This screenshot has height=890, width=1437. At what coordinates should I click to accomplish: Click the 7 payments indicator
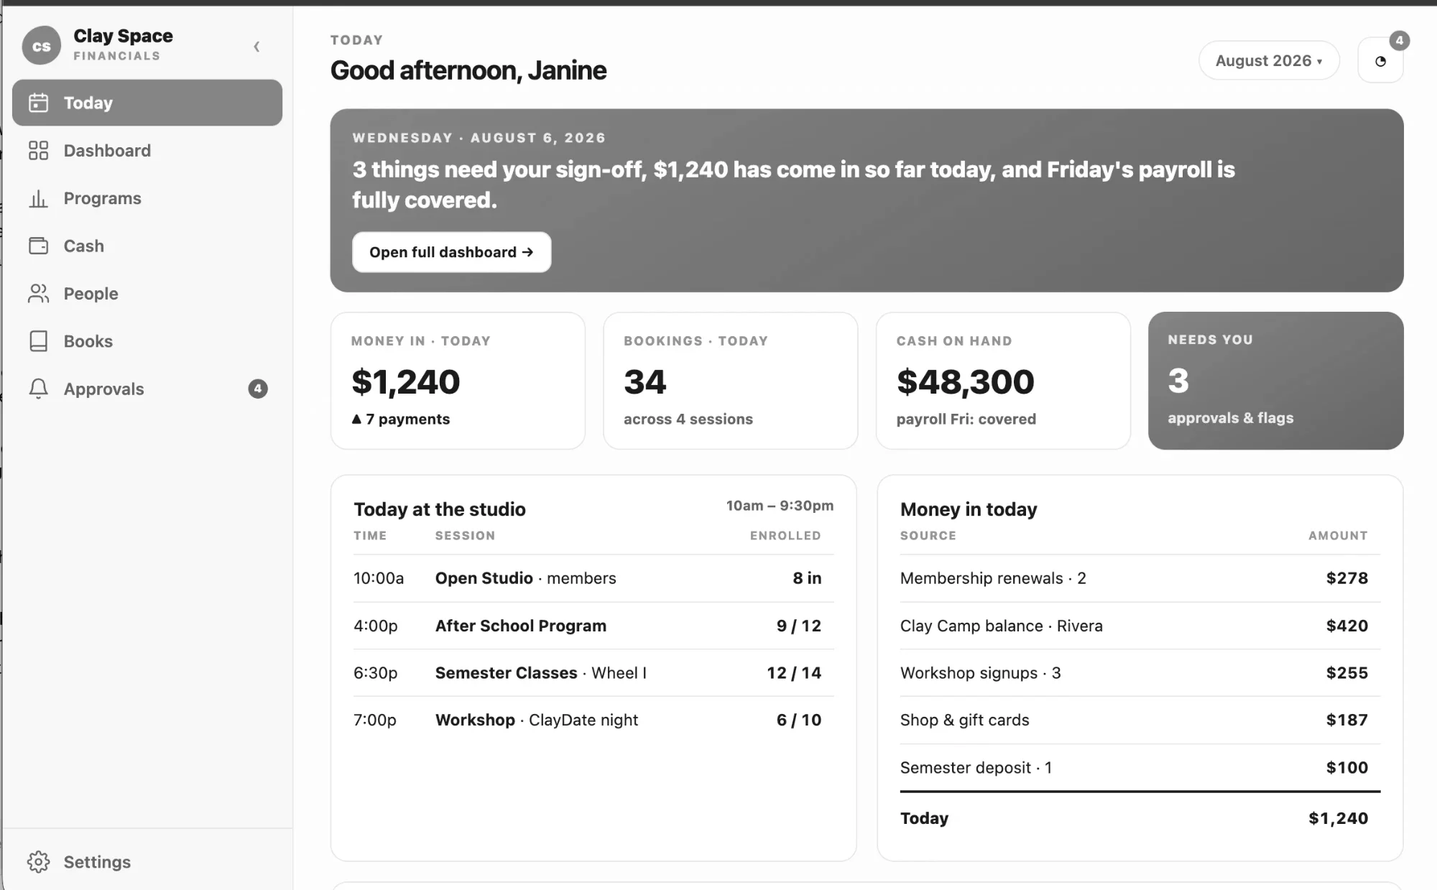401,419
